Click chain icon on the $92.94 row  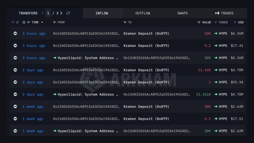coord(15,82)
